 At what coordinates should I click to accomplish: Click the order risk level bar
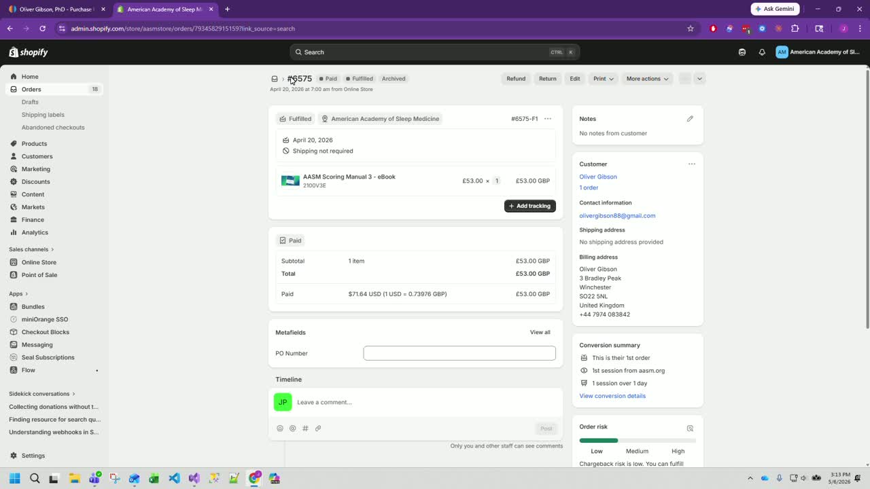638,440
